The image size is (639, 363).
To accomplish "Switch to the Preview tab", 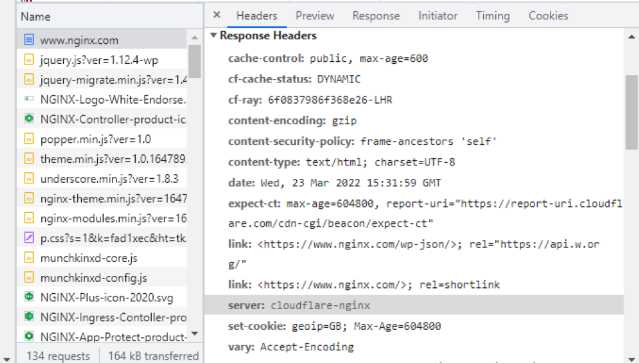I will 315,16.
